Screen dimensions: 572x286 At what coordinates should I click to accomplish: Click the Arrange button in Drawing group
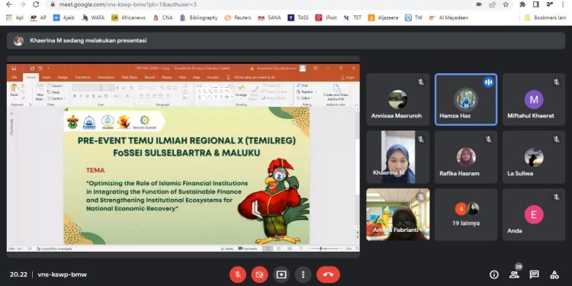(x=241, y=90)
